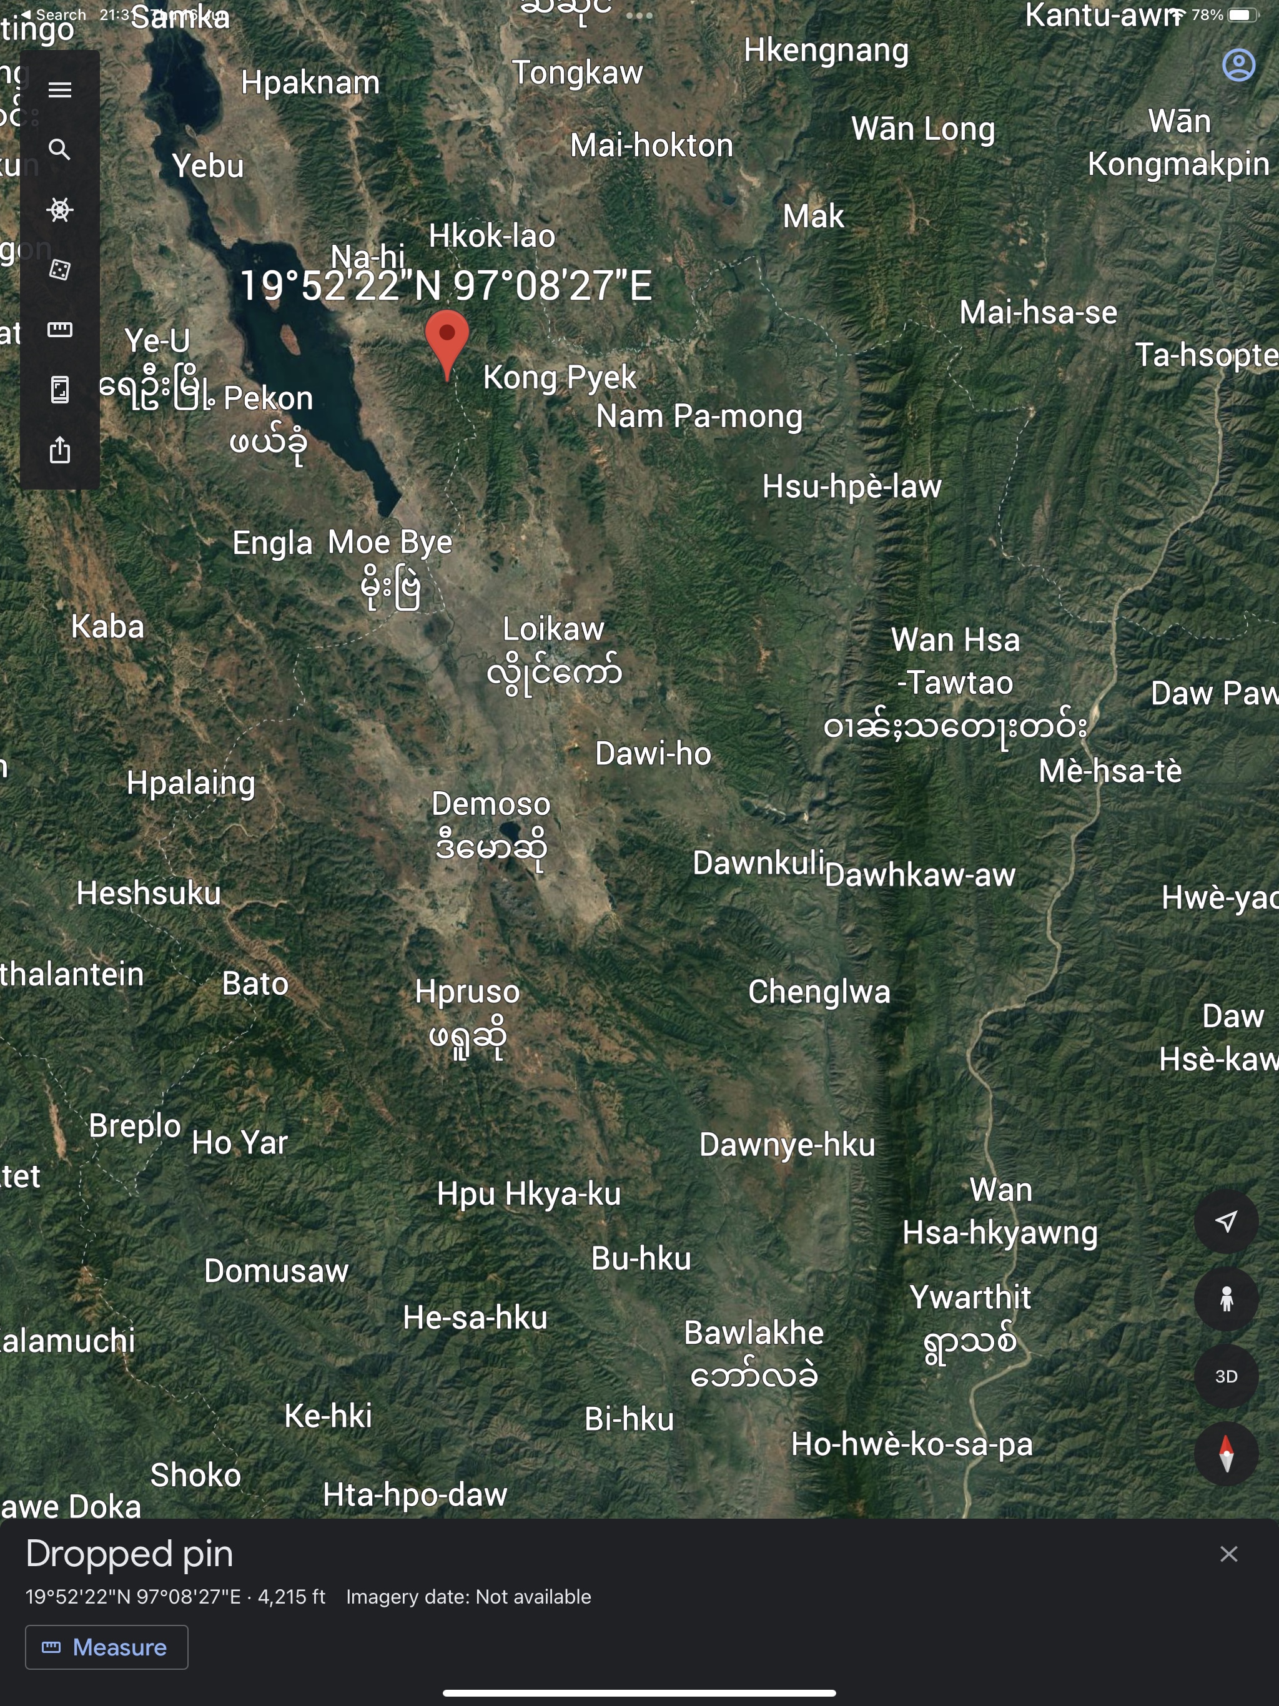Tap the share icon in sidebar

59,450
